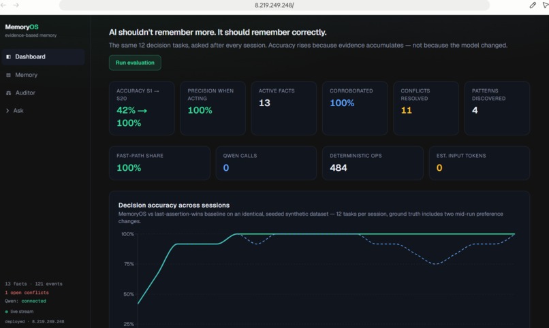Click the Dashboard sidebar icon
The height and width of the screenshot is (328, 549).
tap(8, 56)
